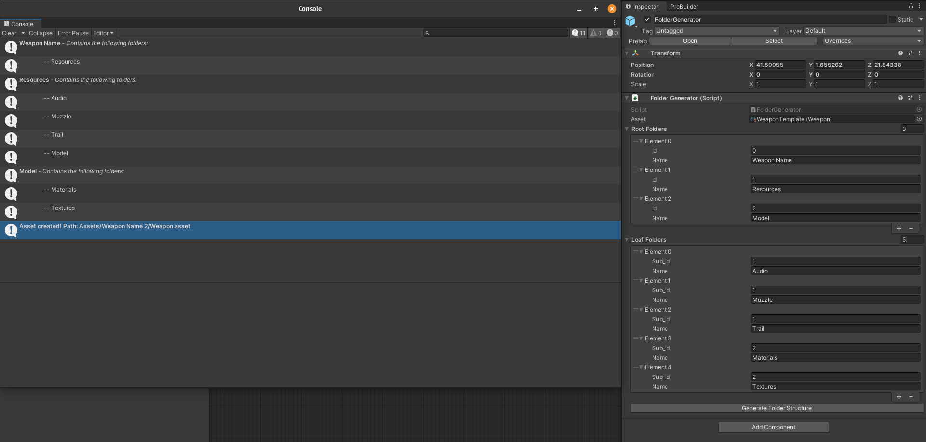The height and width of the screenshot is (442, 926).
Task: Click the Transform component axes icon
Action: click(635, 53)
